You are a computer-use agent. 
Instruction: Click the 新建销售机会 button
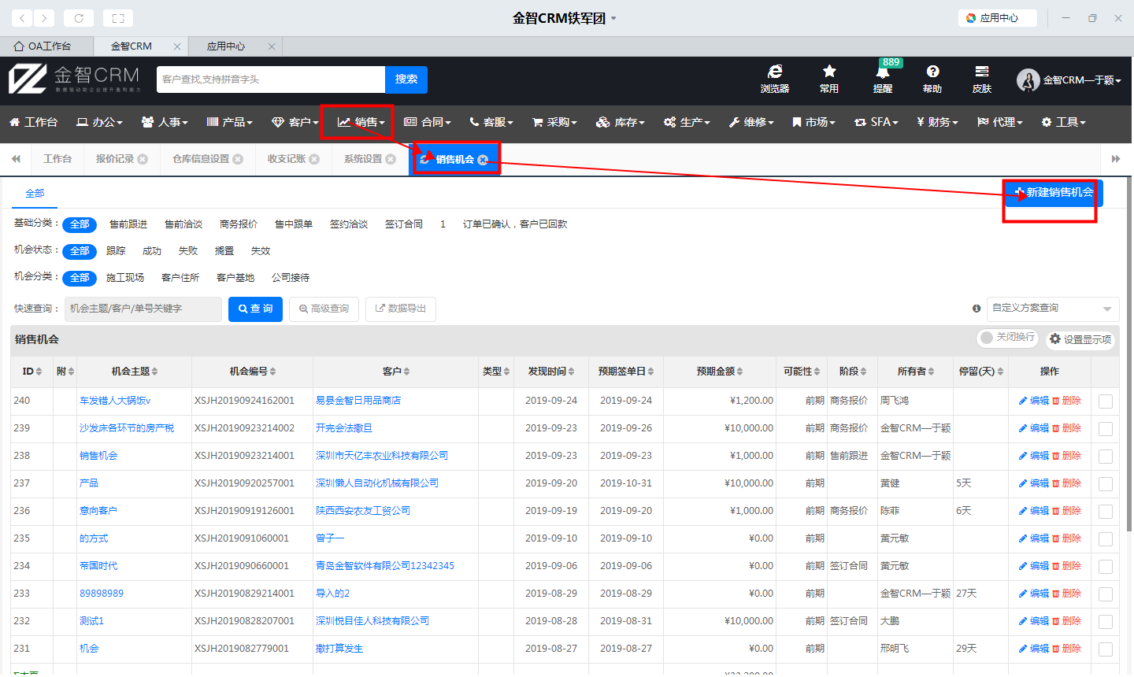pos(1054,193)
